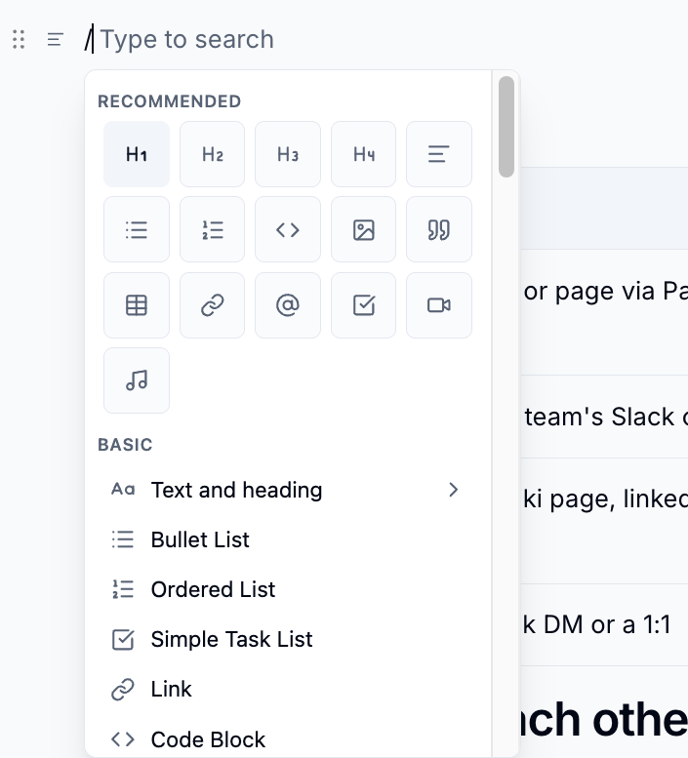Insert an H4 heading from tiles

click(x=364, y=154)
